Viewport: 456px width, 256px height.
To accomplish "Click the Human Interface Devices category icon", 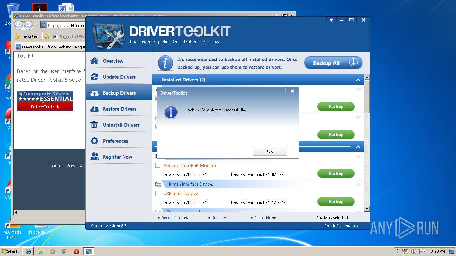I will point(158,184).
